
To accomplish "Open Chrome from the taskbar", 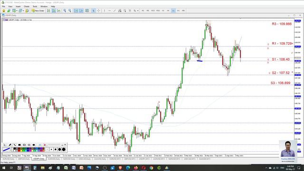I will (151, 168).
